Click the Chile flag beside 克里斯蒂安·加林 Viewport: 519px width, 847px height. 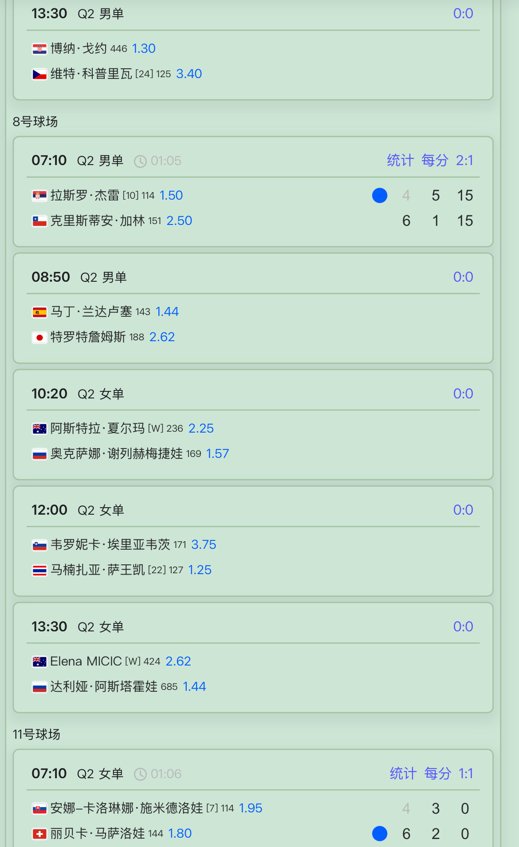point(39,221)
